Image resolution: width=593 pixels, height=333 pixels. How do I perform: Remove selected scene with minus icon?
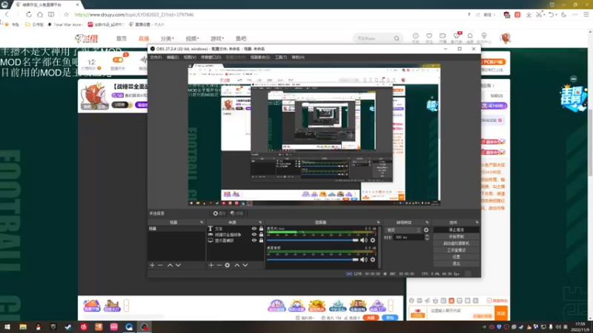click(x=160, y=266)
